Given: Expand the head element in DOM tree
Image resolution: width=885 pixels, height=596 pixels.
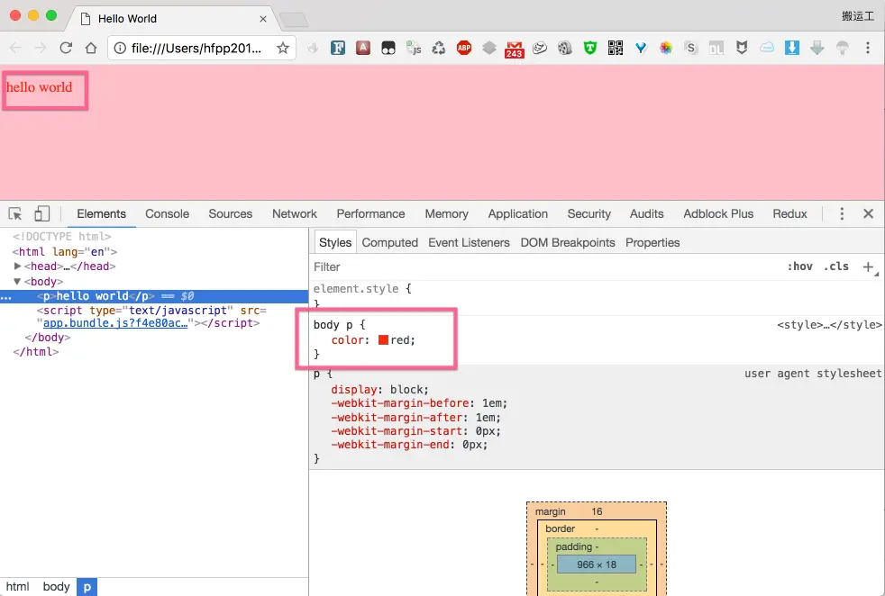Looking at the screenshot, I should pos(17,266).
